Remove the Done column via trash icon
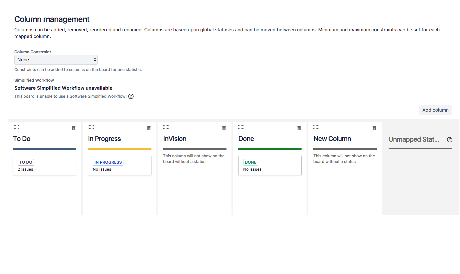The image size is (460, 274). coord(299,128)
